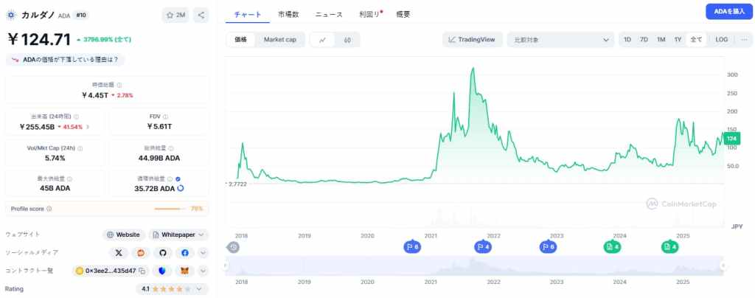The width and height of the screenshot is (755, 298).
Task: Select the line chart style
Action: [x=323, y=40]
